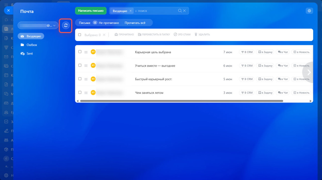
Task: Open message Карьерная цель выбрана
Action: [x=153, y=52]
